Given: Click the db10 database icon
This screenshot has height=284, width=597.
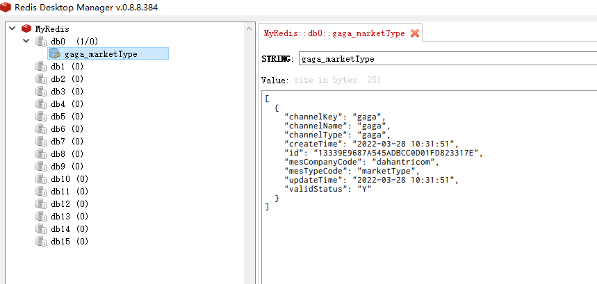Looking at the screenshot, I should point(41,178).
